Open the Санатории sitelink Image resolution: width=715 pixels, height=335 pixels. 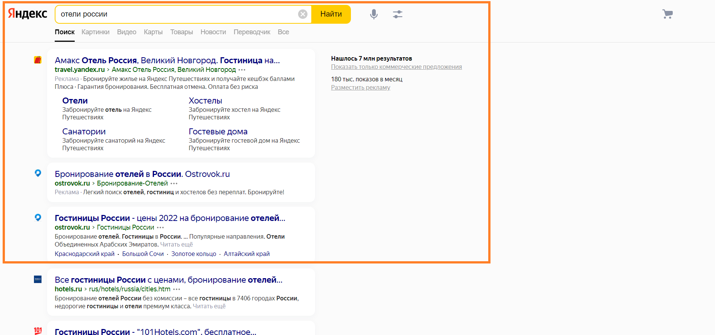[x=84, y=131]
